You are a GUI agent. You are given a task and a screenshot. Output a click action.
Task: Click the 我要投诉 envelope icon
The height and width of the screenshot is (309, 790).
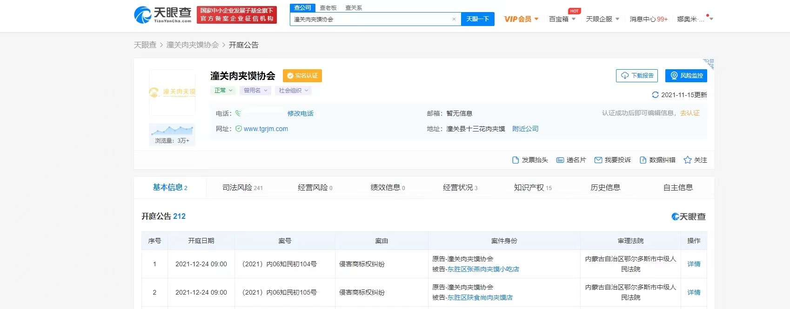[598, 160]
